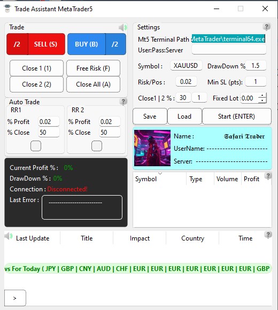278x310 pixels.
Task: Click the BUY half-risk /2 button
Action: tap(115, 44)
